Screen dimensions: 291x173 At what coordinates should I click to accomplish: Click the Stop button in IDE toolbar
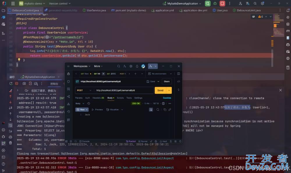click(222, 4)
